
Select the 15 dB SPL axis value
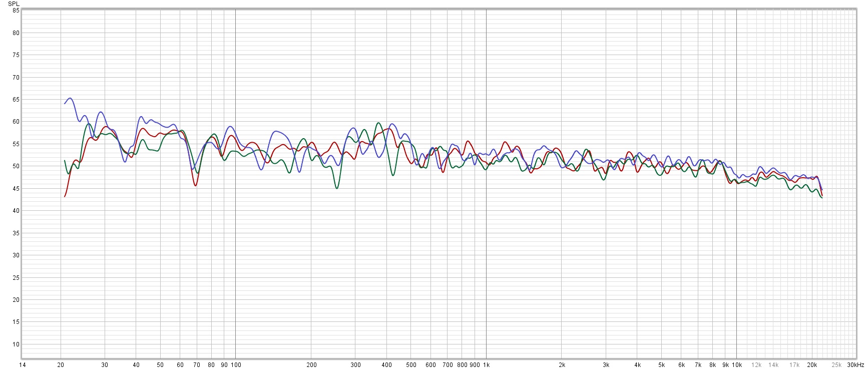click(x=16, y=322)
